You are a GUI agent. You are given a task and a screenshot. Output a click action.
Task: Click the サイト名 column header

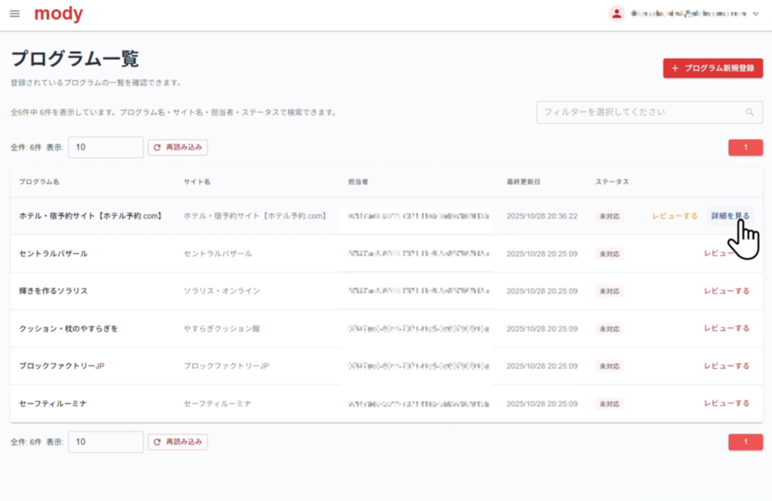(x=197, y=182)
